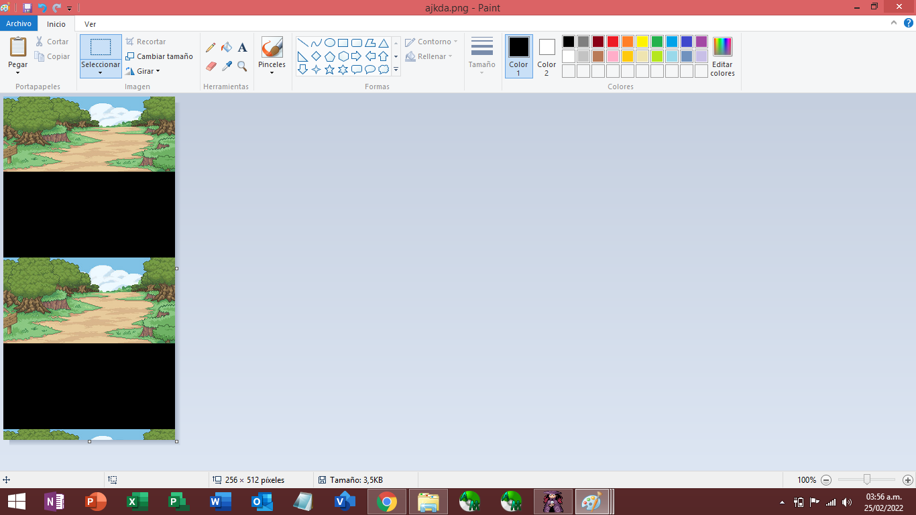Activate Color 1 foreground selector
The width and height of the screenshot is (916, 515).
tap(518, 56)
